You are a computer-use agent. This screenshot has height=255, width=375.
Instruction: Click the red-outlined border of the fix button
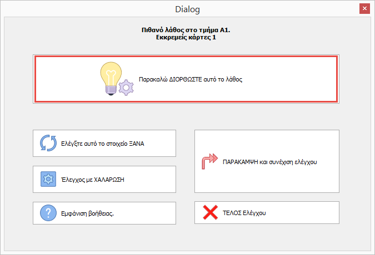tap(186, 57)
